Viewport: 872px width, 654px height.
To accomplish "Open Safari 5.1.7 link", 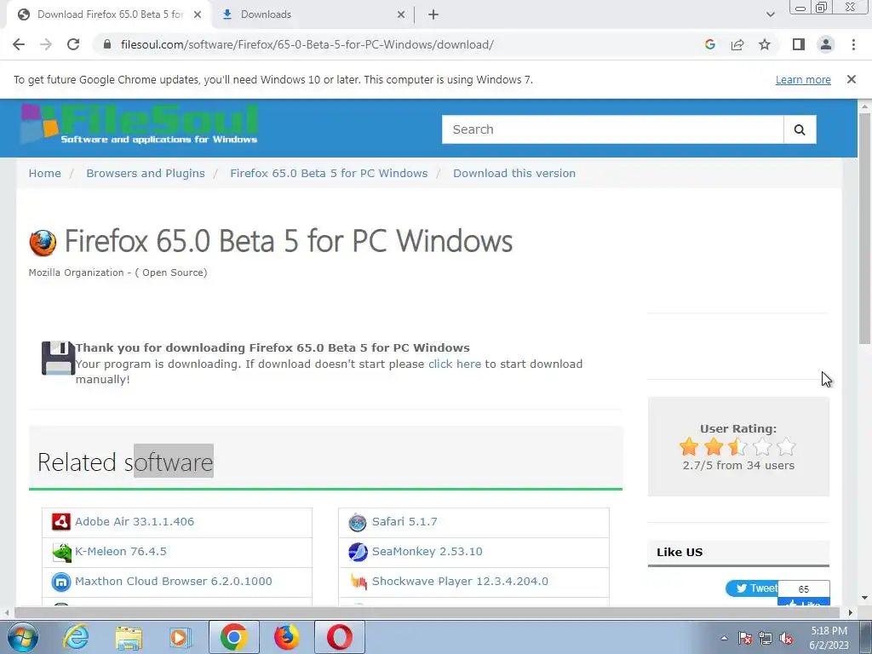I will tap(404, 522).
